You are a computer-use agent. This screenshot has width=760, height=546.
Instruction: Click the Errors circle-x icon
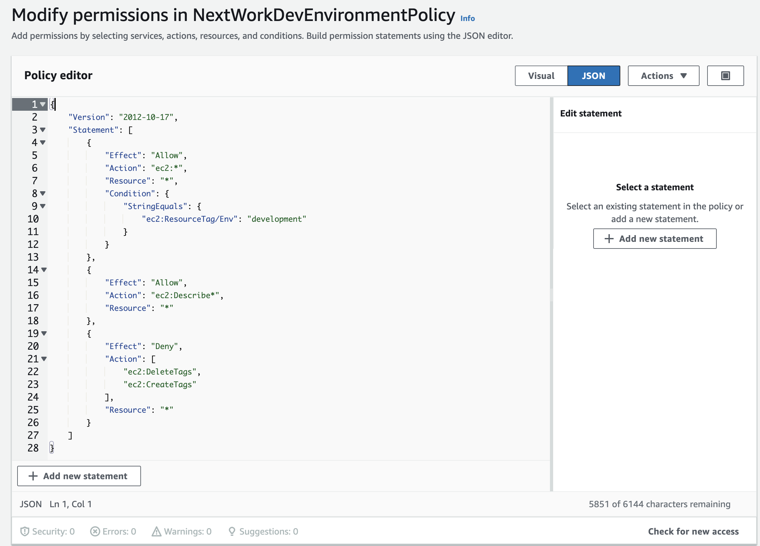(x=95, y=531)
